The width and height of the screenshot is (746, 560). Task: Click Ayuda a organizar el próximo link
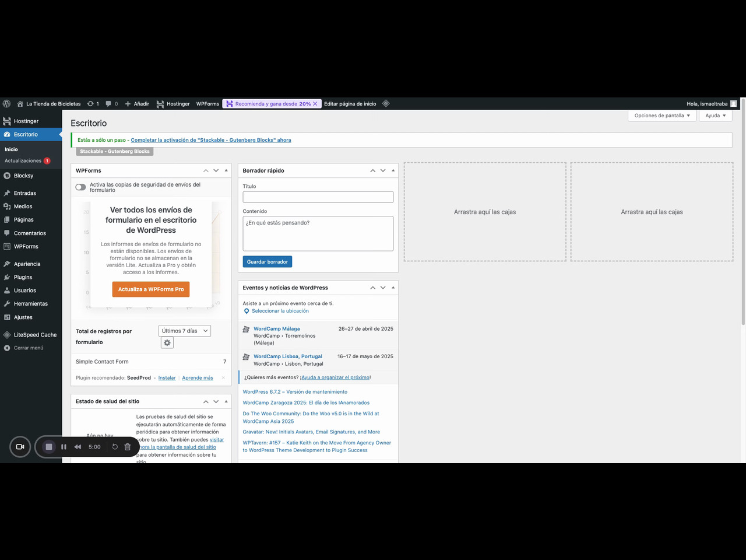point(335,377)
